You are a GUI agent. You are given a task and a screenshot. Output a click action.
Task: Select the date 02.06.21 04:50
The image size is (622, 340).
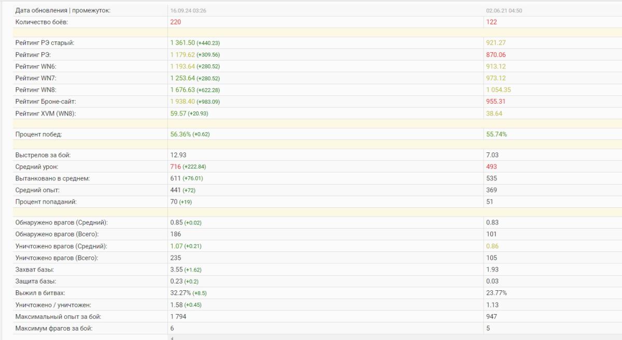[504, 10]
